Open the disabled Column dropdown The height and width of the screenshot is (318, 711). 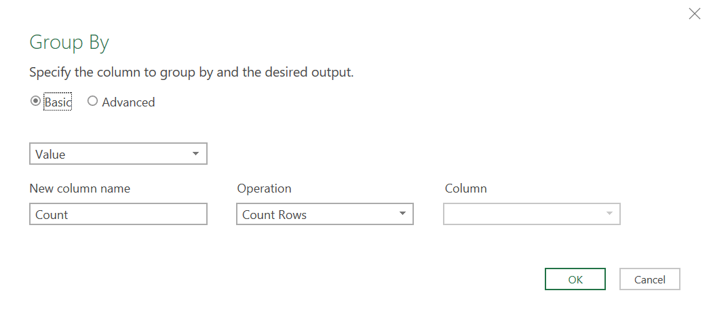(531, 214)
